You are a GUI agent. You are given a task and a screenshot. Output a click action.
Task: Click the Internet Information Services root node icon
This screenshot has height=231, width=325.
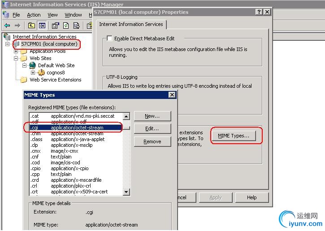(7, 37)
